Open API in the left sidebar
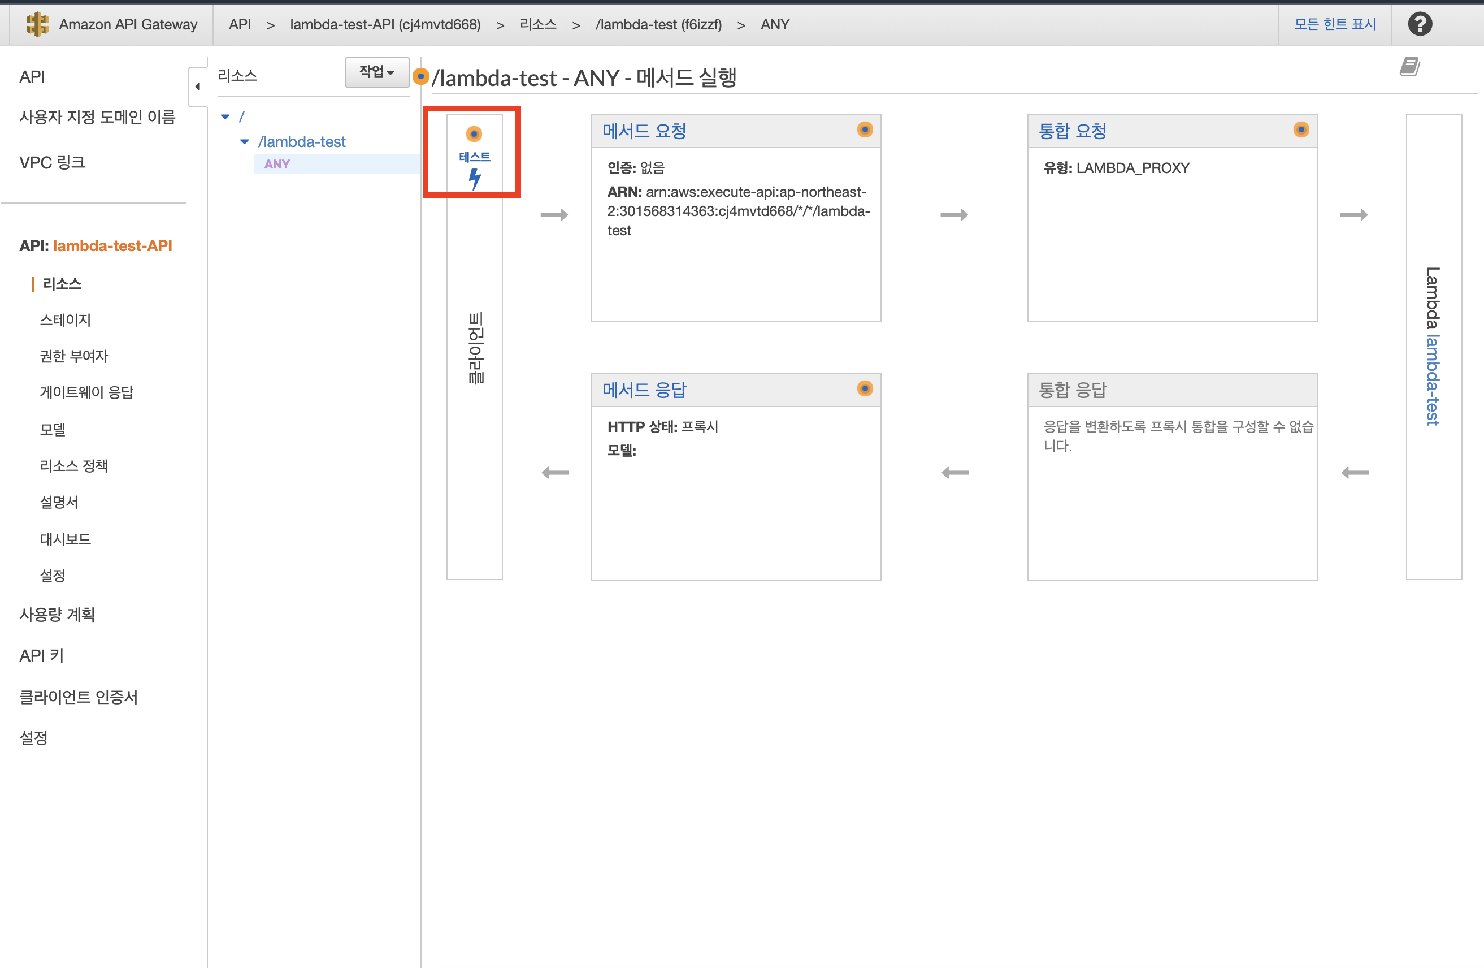1484x968 pixels. 32,77
